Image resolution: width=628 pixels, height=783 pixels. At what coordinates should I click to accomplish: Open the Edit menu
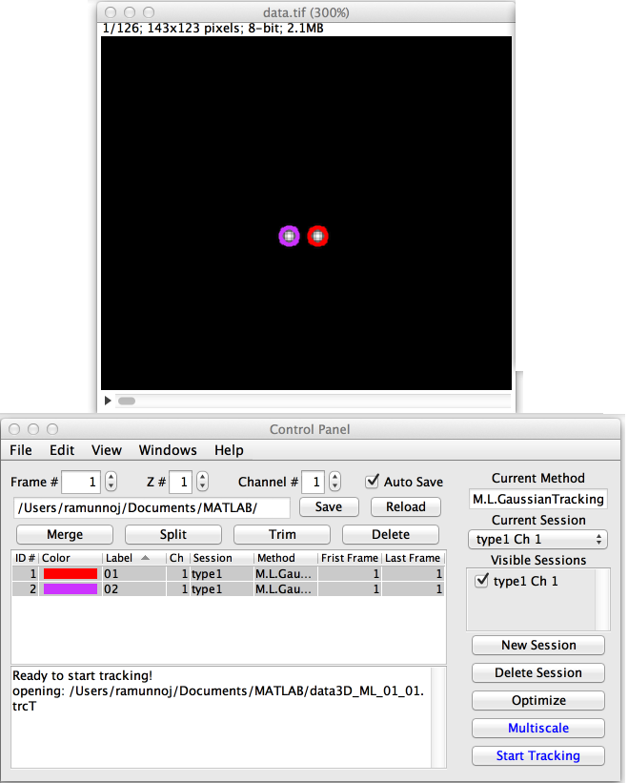click(62, 450)
